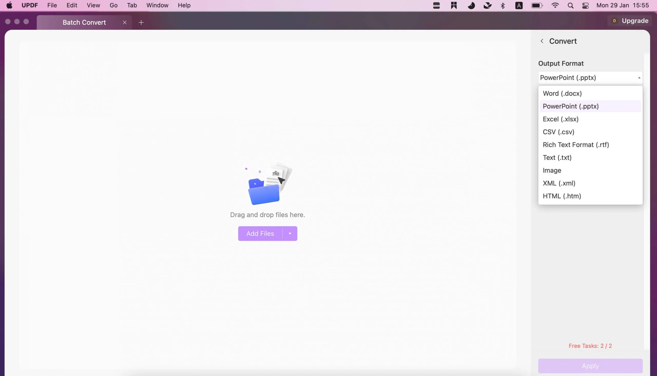Click the dark mode toggle in menu bar
Viewport: 657px width, 376px height.
coord(471,5)
